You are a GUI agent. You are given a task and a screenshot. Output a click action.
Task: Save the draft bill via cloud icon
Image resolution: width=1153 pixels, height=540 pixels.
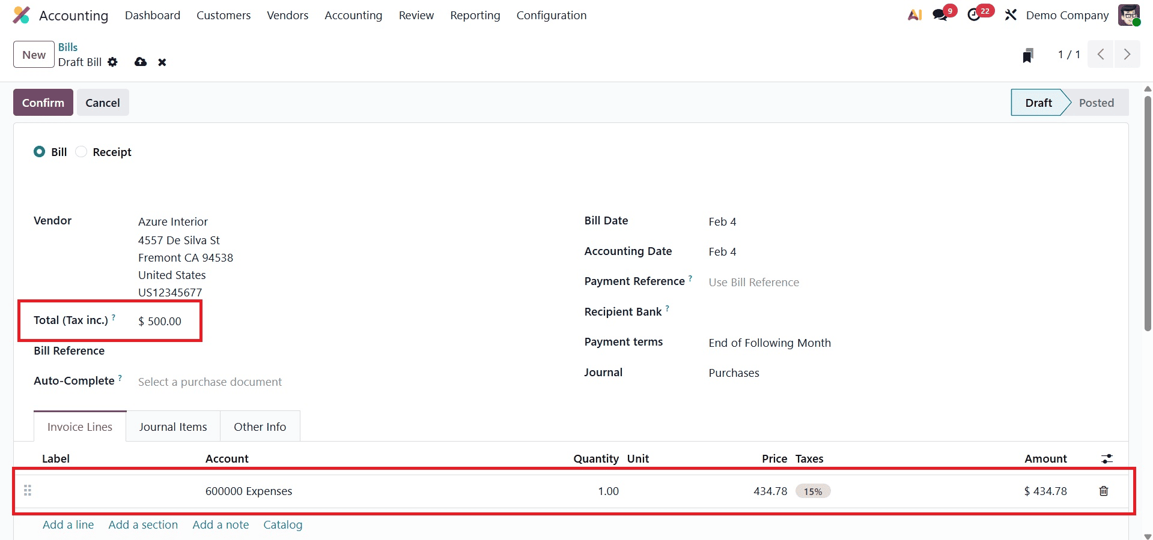pyautogui.click(x=140, y=62)
